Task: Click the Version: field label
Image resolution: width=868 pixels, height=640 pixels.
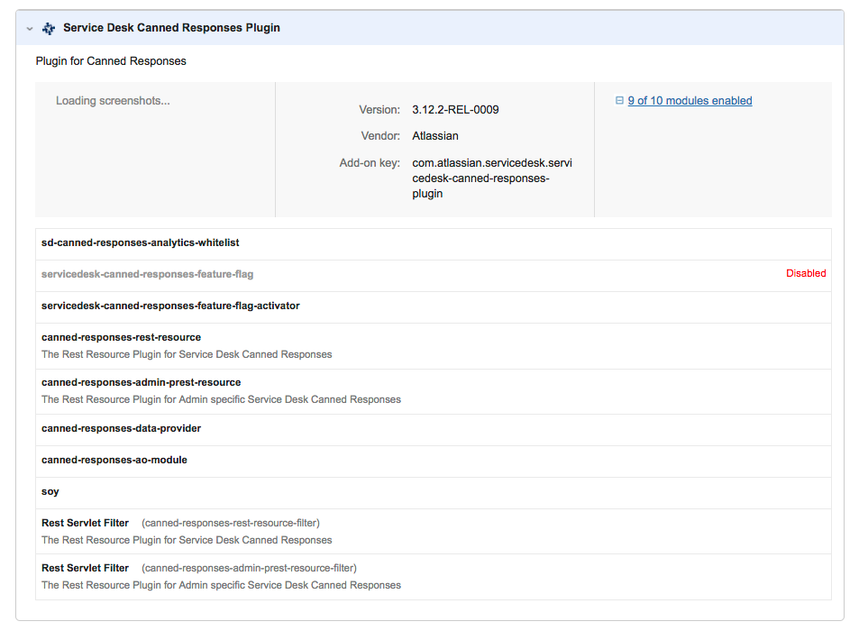Action: click(379, 110)
